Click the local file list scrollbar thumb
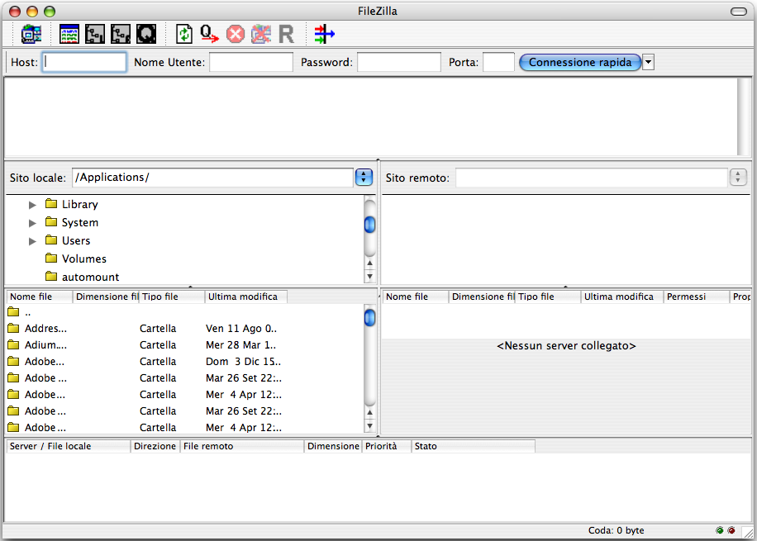The image size is (757, 541). 369,317
